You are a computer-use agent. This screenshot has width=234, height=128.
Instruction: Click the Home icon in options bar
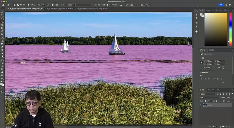[x=3, y=5]
